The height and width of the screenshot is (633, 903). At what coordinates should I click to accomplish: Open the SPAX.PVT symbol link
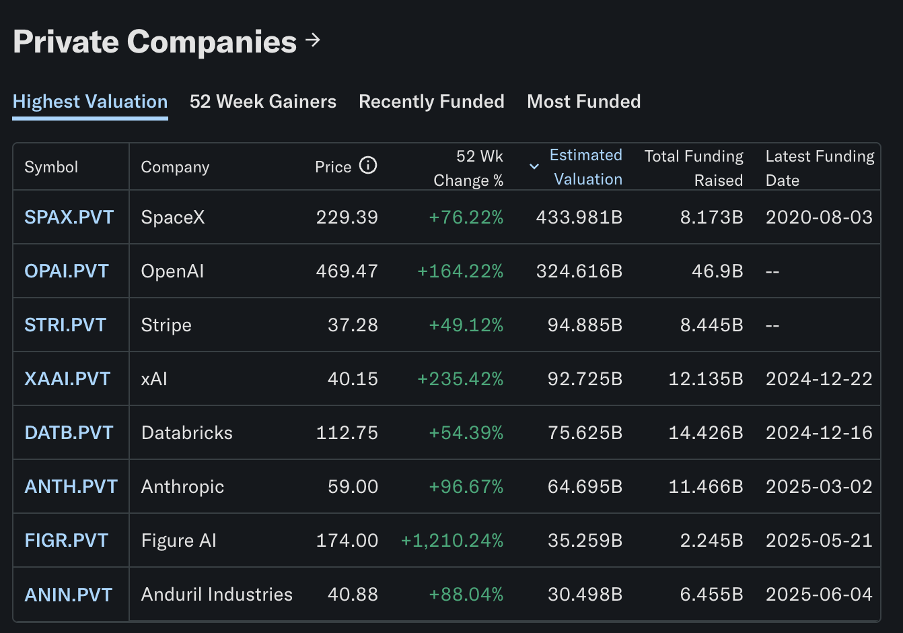(x=69, y=218)
